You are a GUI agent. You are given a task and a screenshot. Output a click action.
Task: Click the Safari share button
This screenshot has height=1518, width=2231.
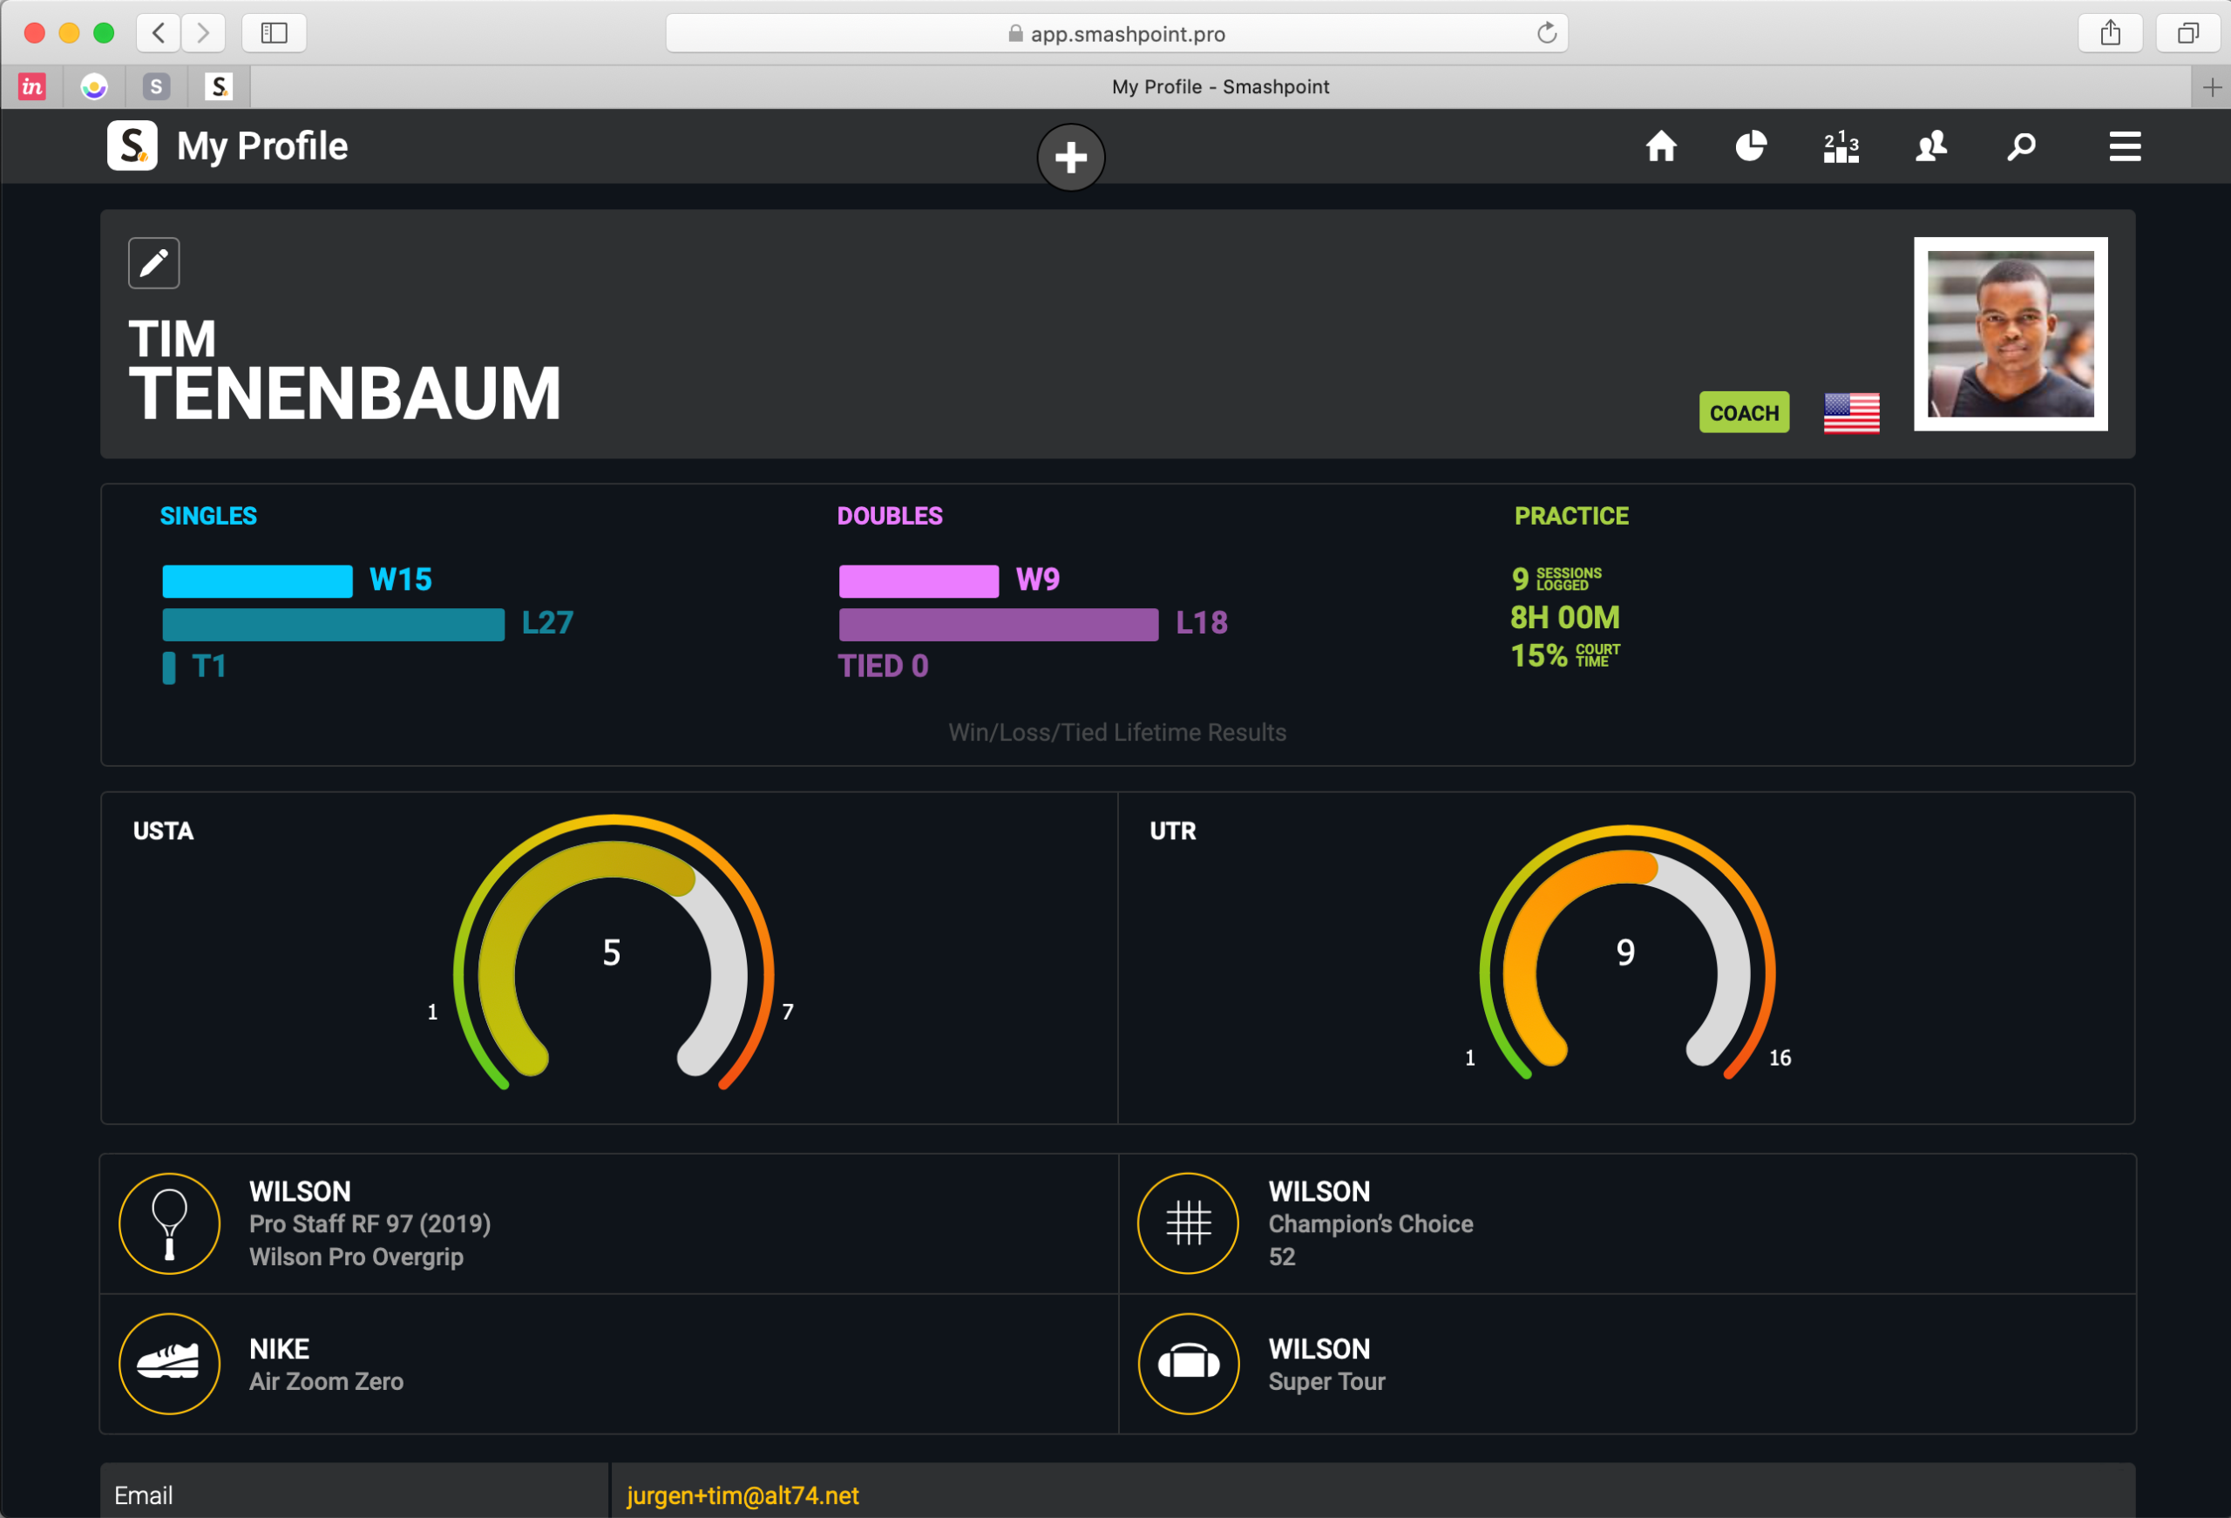(2109, 34)
